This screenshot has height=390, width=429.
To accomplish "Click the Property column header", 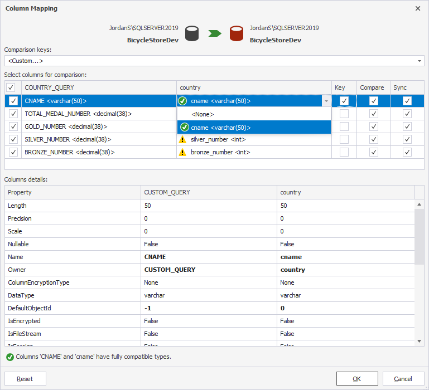I will tap(73, 192).
